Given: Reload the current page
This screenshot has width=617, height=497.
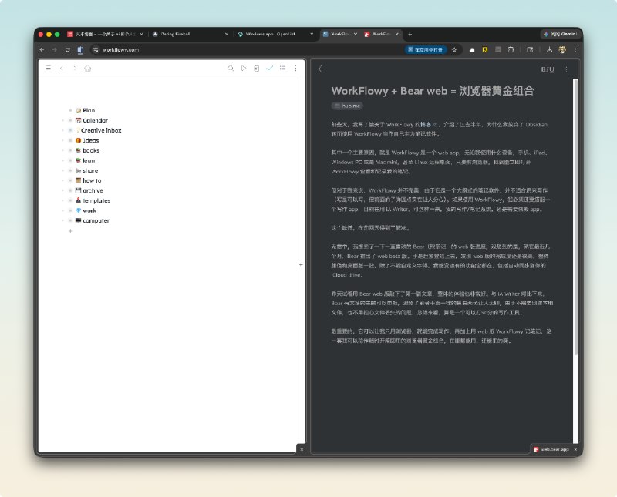Looking at the screenshot, I should coord(68,49).
